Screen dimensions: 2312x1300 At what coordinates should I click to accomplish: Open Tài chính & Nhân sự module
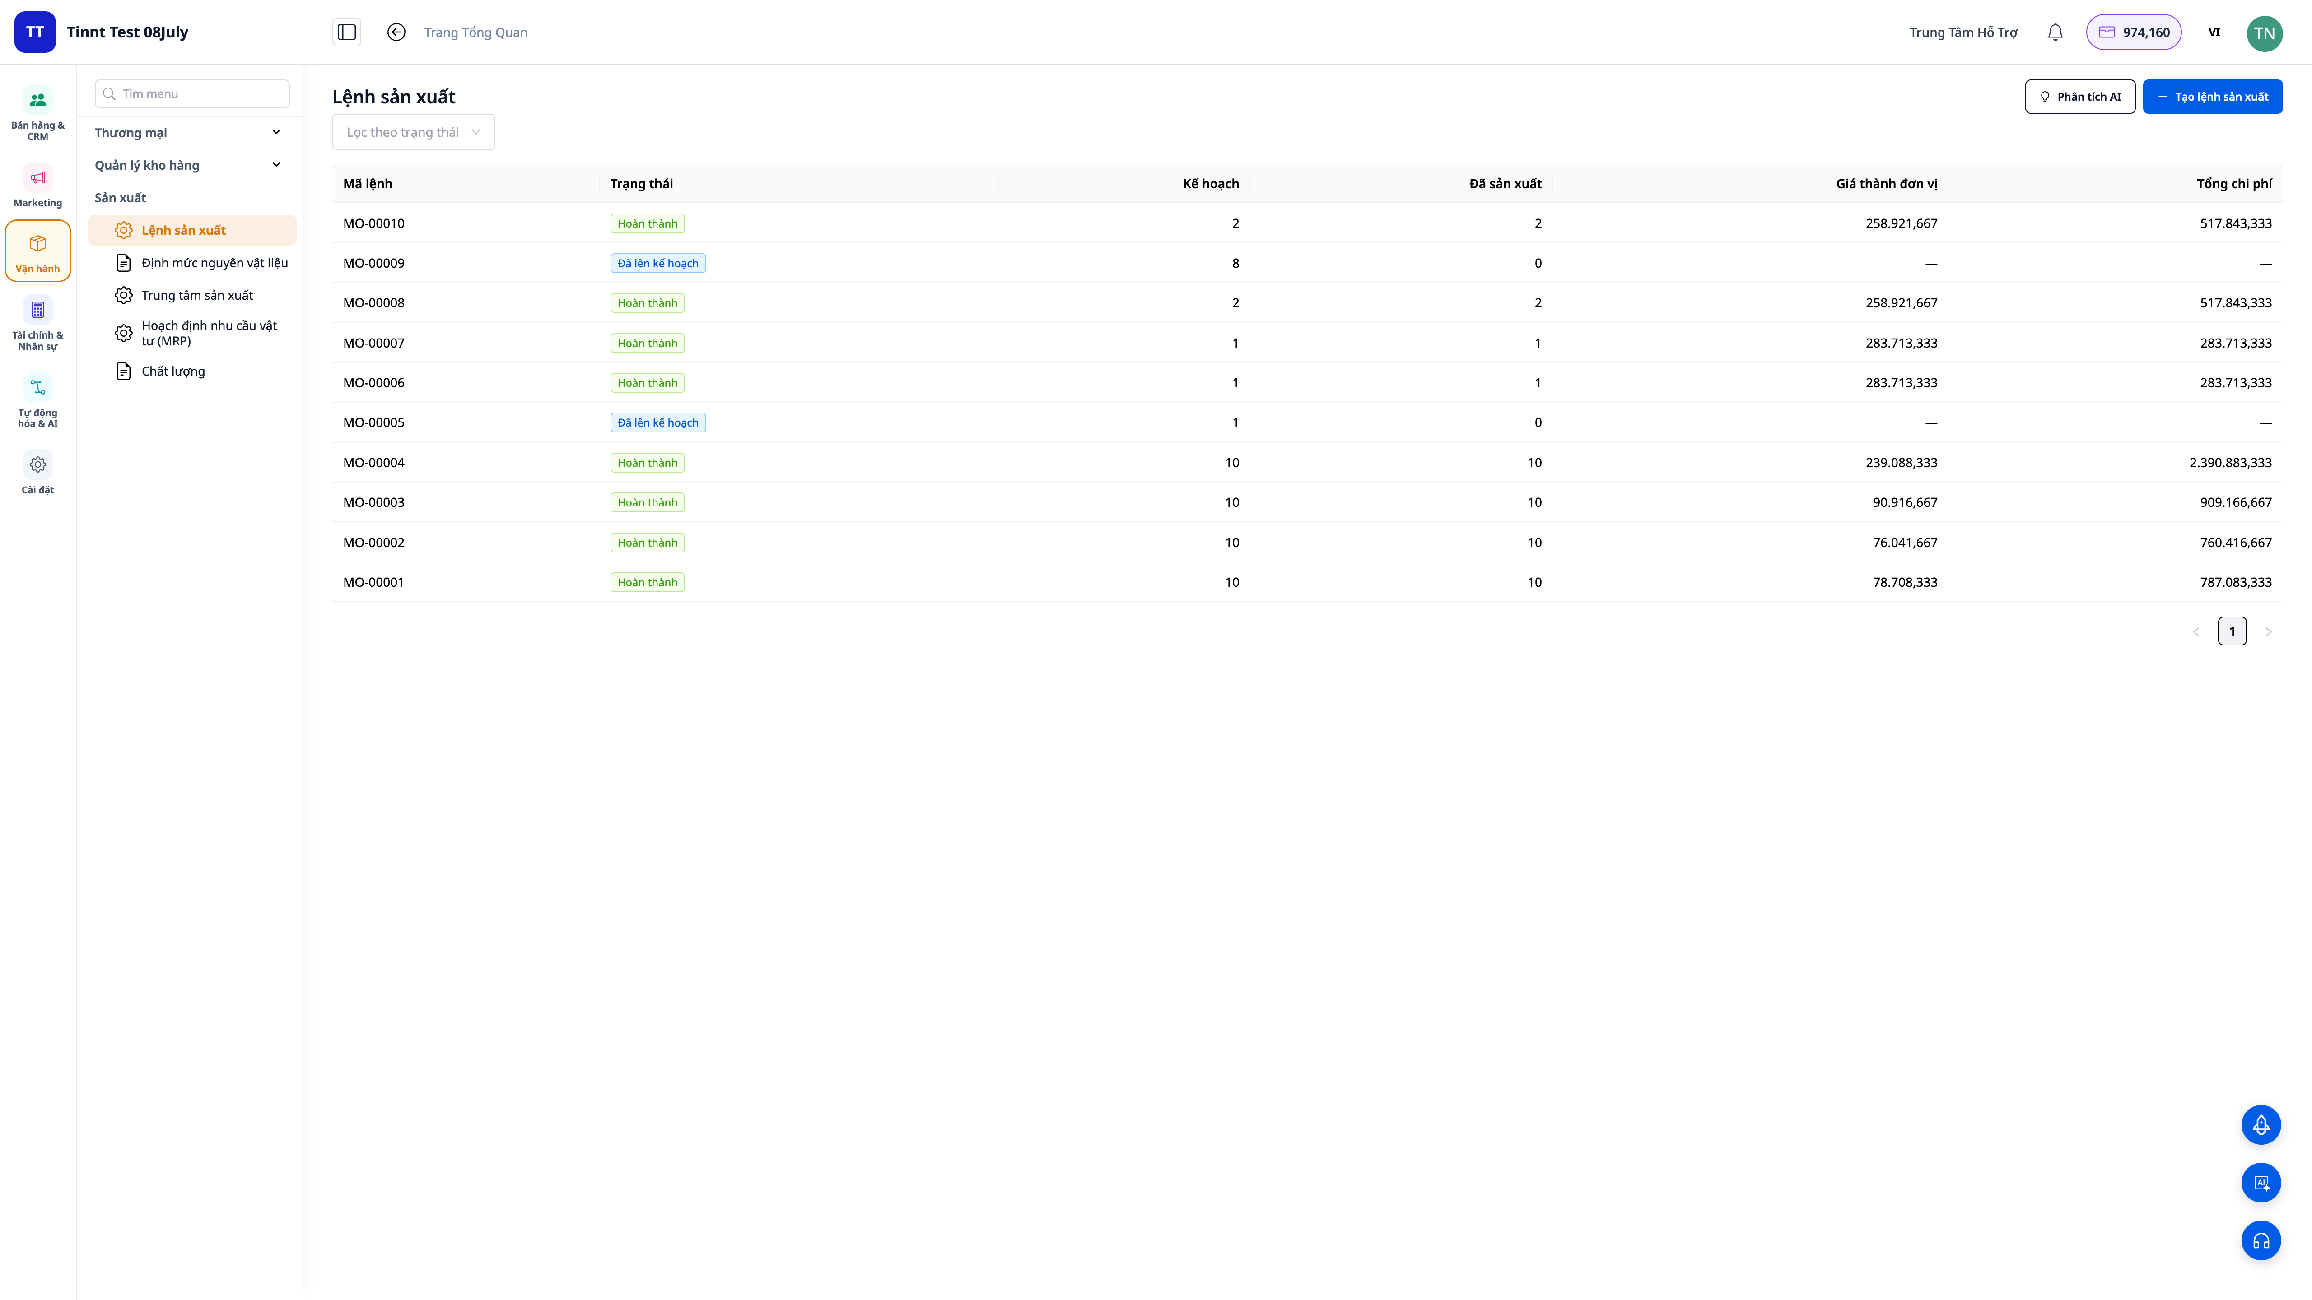pyautogui.click(x=37, y=324)
